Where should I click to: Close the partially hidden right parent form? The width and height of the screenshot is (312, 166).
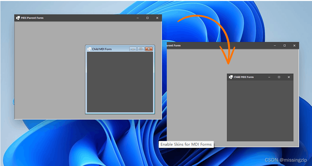tap(294, 46)
